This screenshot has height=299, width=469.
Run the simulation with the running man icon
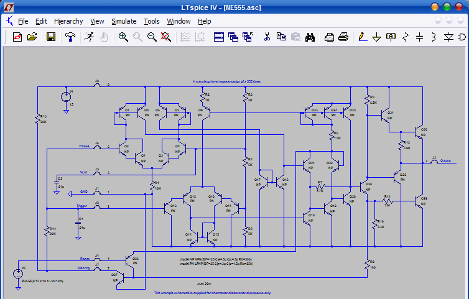90,37
